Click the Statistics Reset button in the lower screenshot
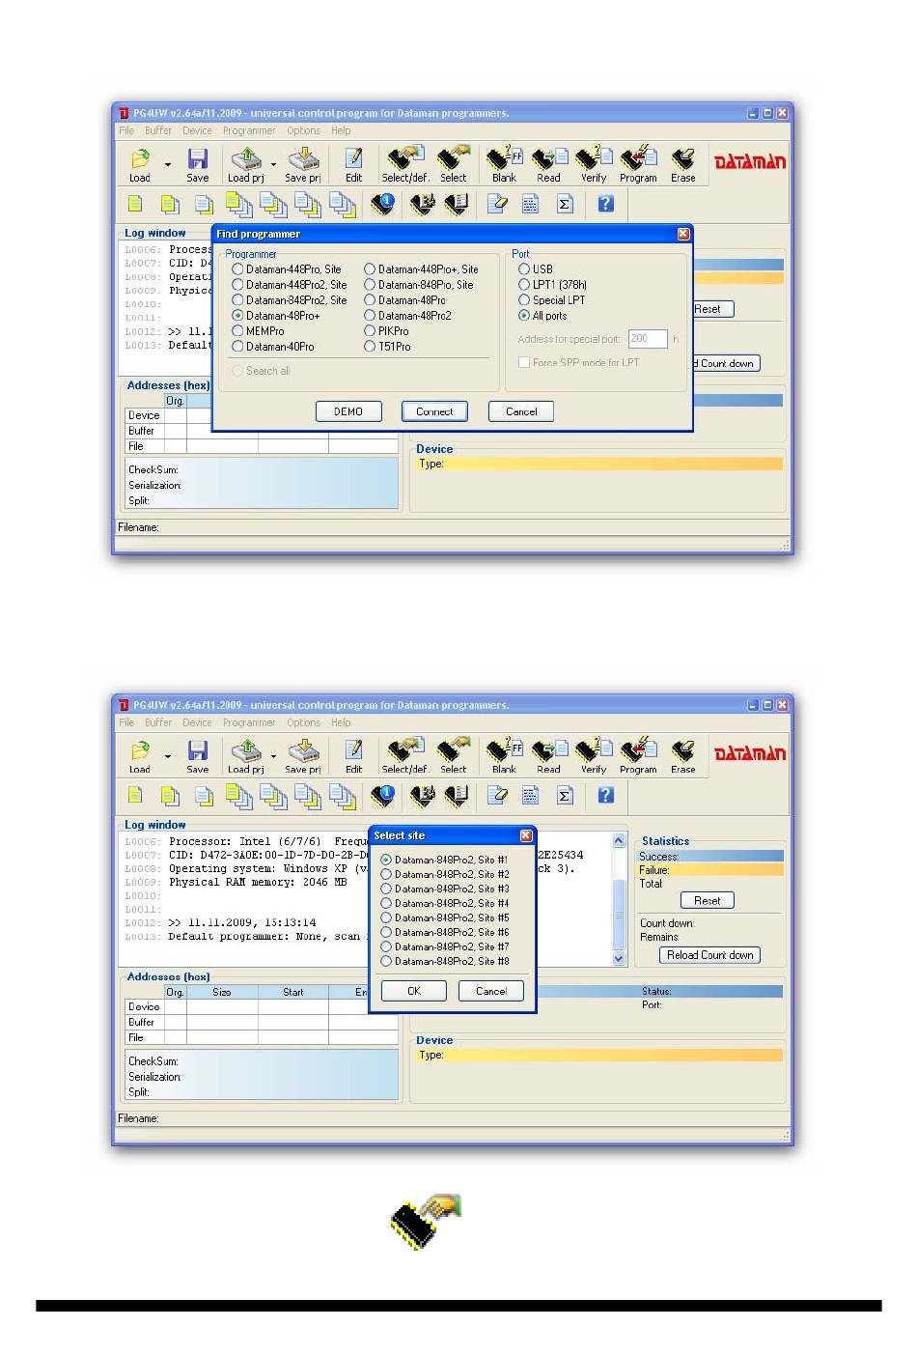Screen dimensions: 917x1355 708,900
